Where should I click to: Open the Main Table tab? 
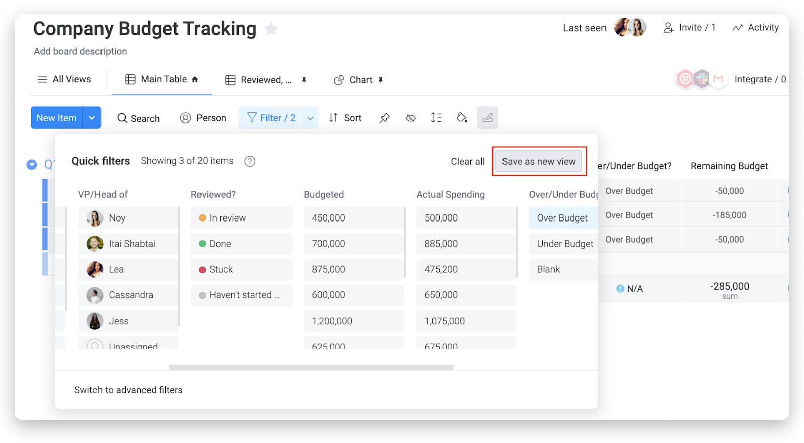[x=161, y=79]
